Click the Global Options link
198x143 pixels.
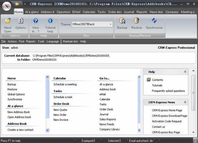(16, 94)
